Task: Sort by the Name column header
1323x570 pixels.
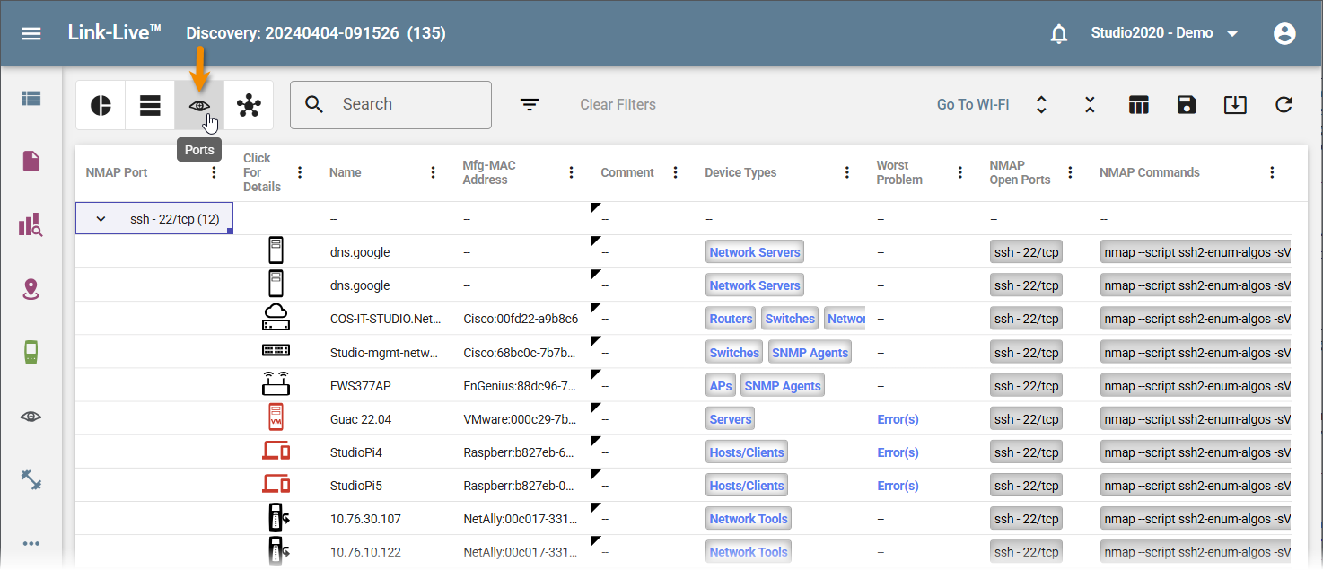Action: [344, 172]
